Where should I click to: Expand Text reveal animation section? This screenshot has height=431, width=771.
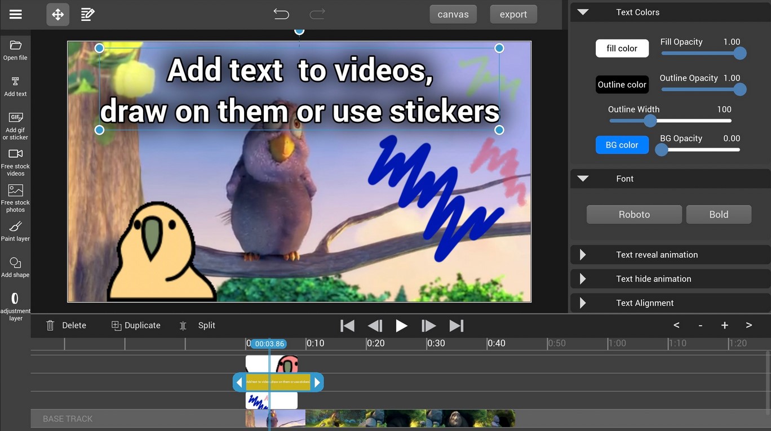(x=670, y=255)
